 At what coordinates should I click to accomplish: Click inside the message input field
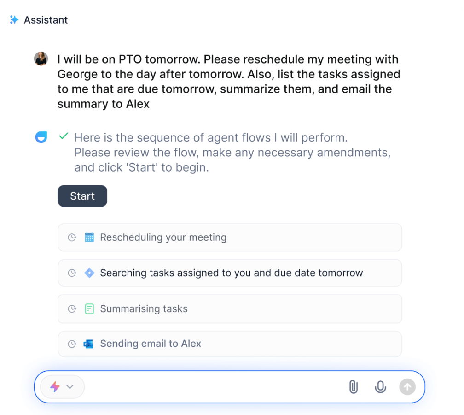(207, 387)
